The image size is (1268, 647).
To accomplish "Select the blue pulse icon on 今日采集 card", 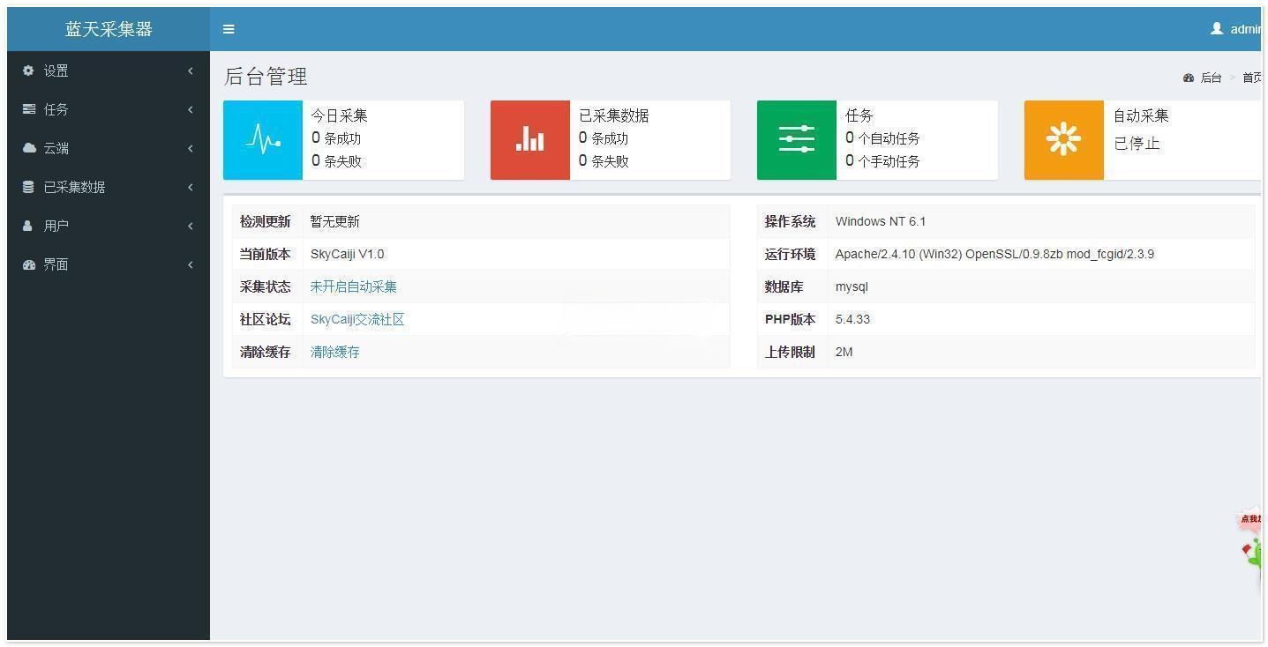I will tap(262, 138).
